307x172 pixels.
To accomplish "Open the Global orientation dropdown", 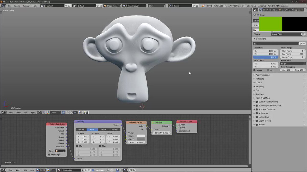I will [56, 112].
